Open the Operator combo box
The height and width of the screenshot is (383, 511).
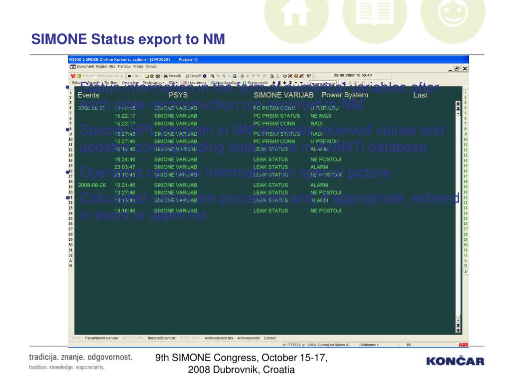tap(322, 84)
